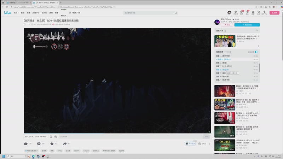
Task: Open Microsoft Edge from the taskbar
Action: (x=33, y=156)
